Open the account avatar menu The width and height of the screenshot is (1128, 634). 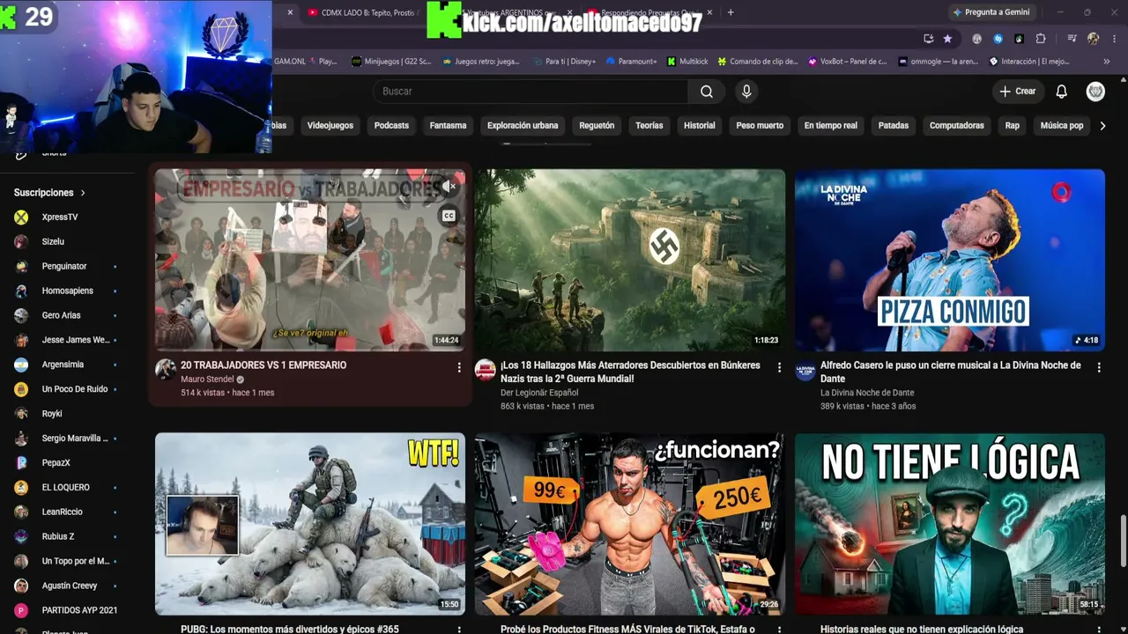pyautogui.click(x=1095, y=92)
